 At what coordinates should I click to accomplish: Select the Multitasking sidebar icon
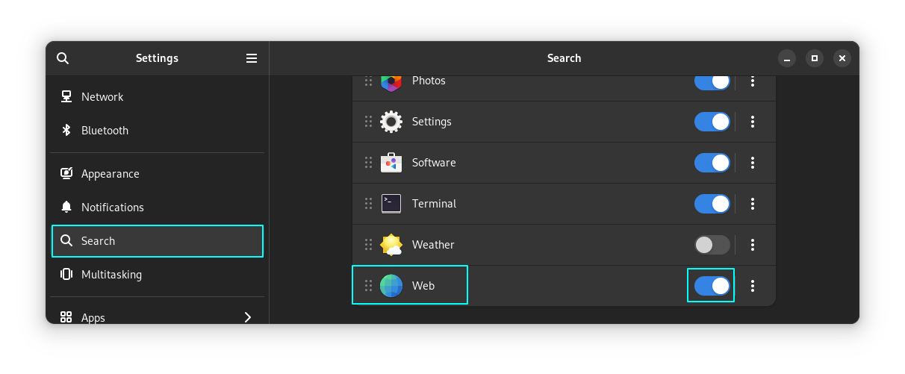coord(66,274)
